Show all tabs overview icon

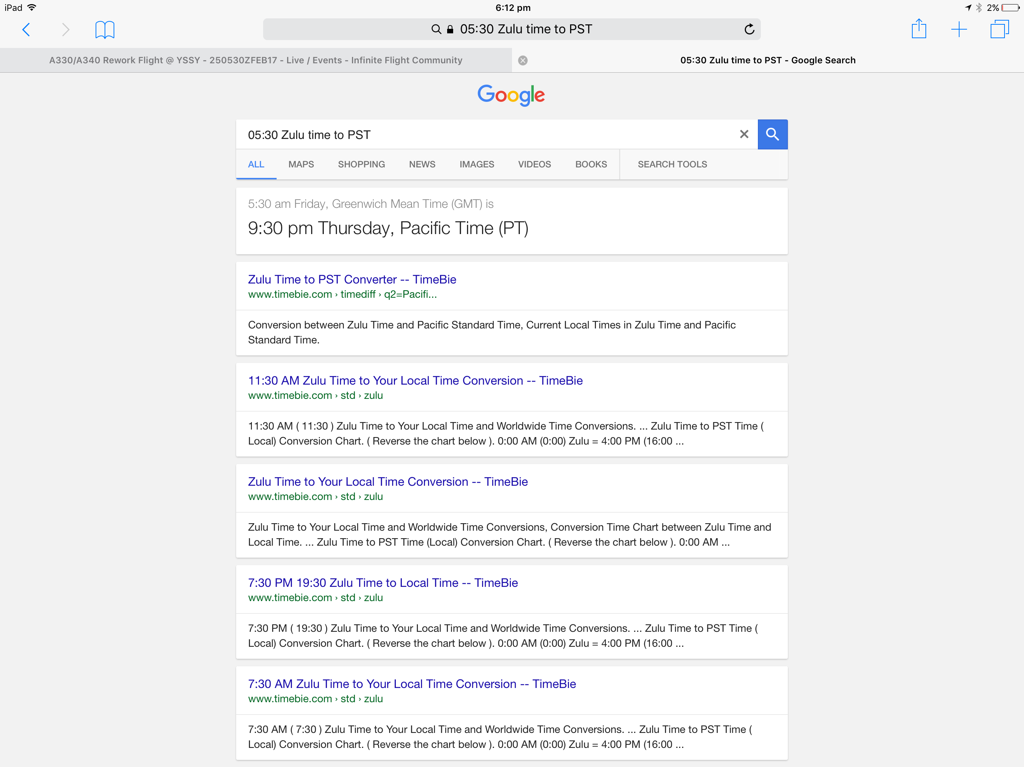coord(999,30)
